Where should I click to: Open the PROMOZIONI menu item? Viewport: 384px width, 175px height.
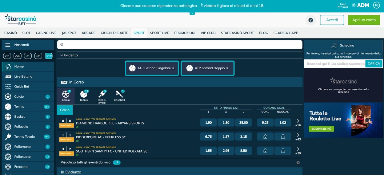pyautogui.click(x=185, y=33)
